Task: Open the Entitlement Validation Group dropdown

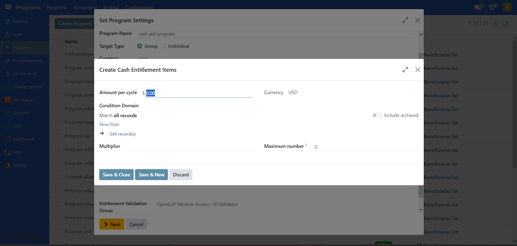Action: 284,204
